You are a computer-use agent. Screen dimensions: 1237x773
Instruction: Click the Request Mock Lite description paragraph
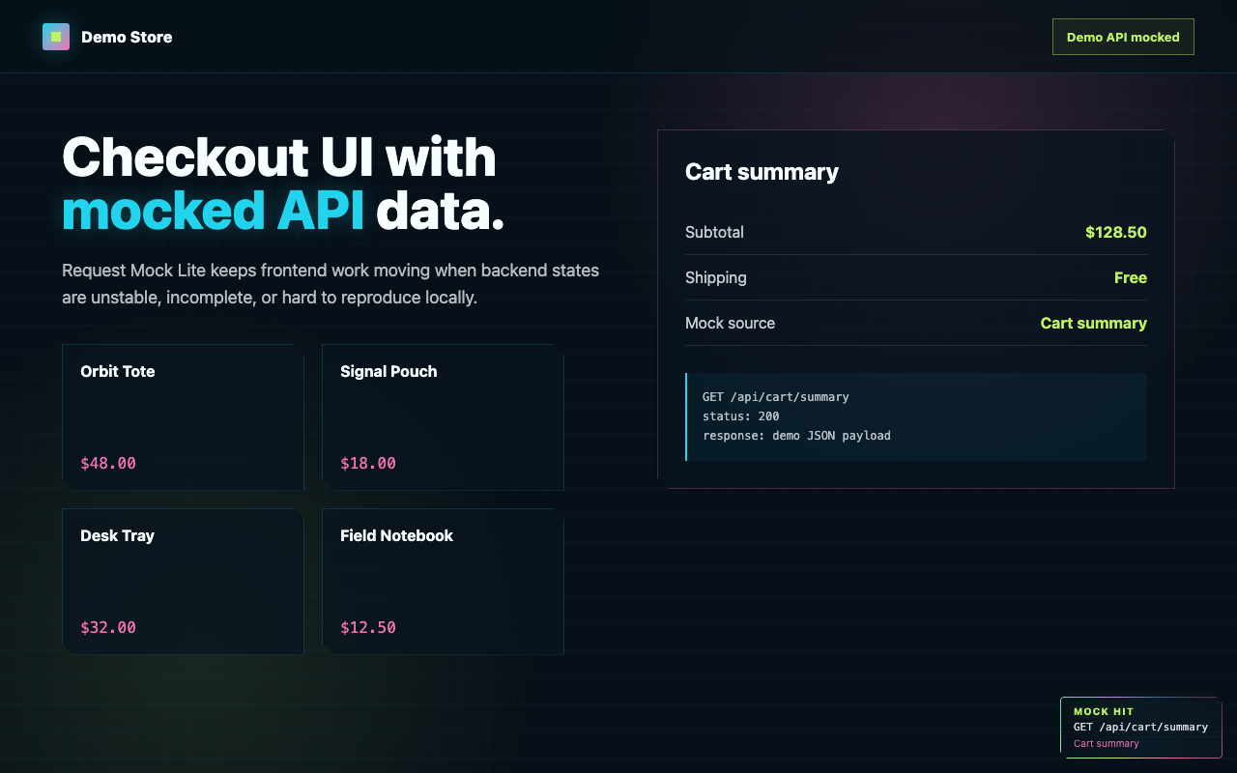pyautogui.click(x=331, y=284)
